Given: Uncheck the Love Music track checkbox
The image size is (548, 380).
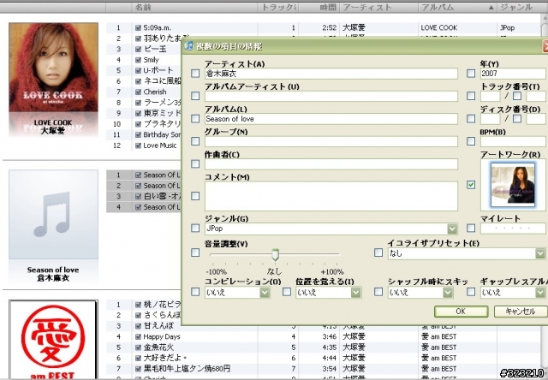Looking at the screenshot, I should 138,145.
